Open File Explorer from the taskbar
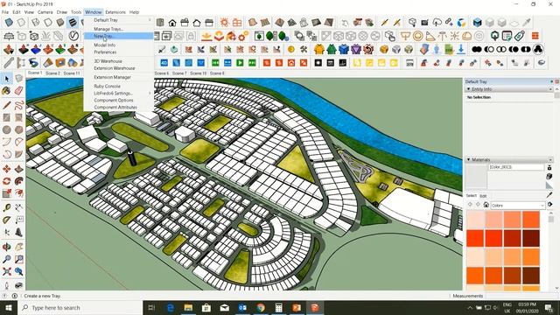This screenshot has height=315, width=560. [188, 307]
